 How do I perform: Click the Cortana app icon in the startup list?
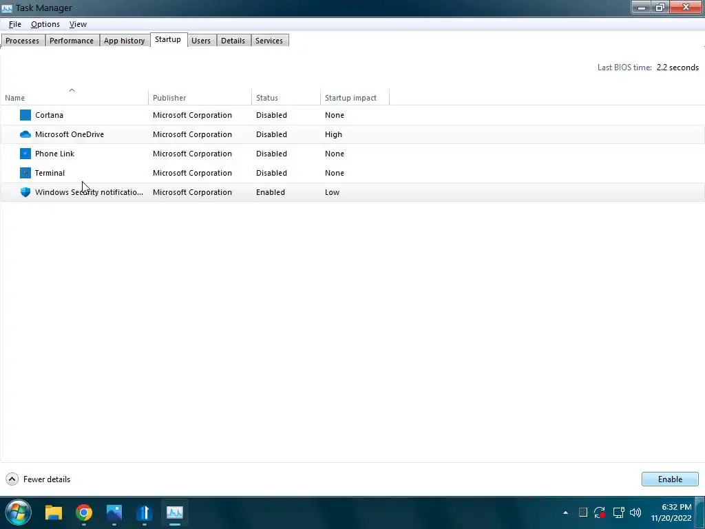[x=25, y=115]
